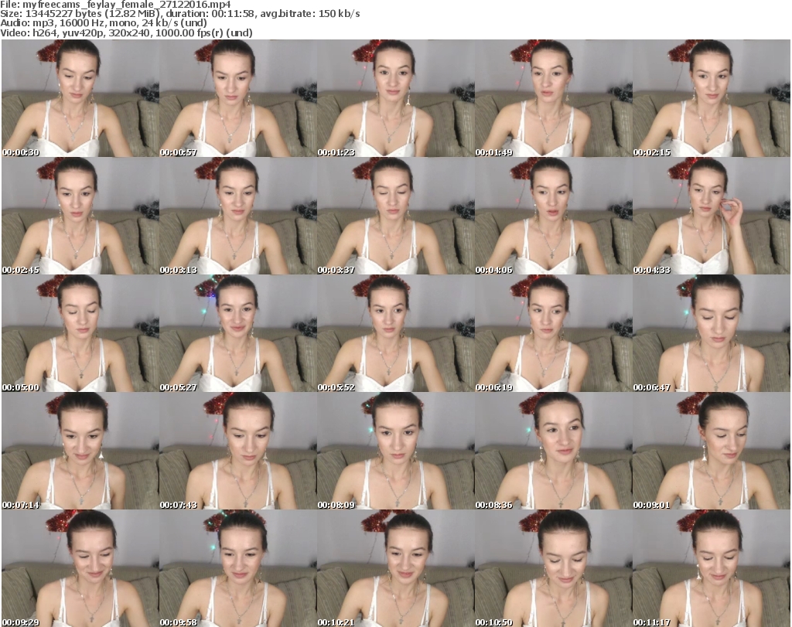Click the frame marked 00:06:19
Screen dimensions: 792x627
point(553,334)
